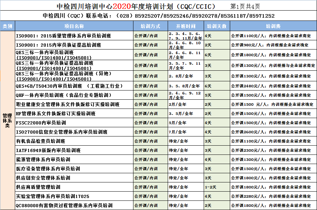Click the 项目名称 column header
Image resolution: width=317 pixels, height=210 pixels.
(x=74, y=26)
